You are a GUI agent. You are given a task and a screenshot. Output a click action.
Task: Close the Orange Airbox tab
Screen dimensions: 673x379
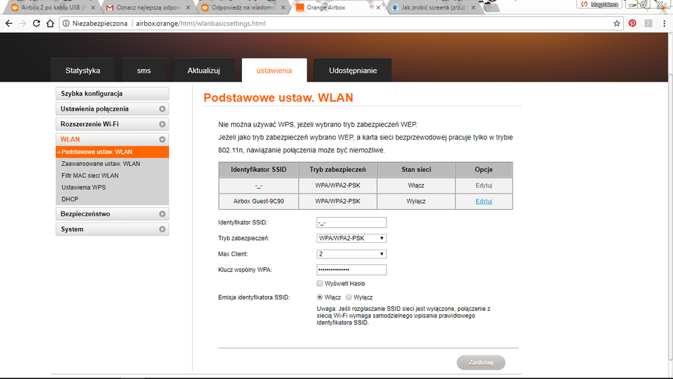coord(378,7)
